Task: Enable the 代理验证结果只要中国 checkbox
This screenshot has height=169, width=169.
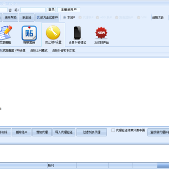Action: (x=113, y=130)
